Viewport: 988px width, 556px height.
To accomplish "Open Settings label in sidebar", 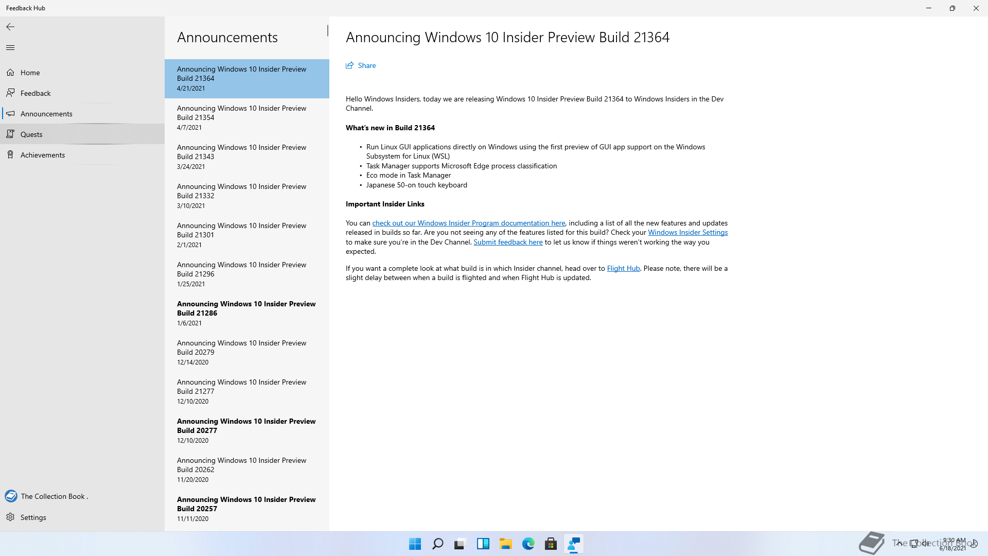I will coord(33,517).
